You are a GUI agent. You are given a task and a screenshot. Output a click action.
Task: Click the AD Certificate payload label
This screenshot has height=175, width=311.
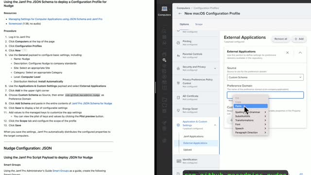tap(190, 96)
